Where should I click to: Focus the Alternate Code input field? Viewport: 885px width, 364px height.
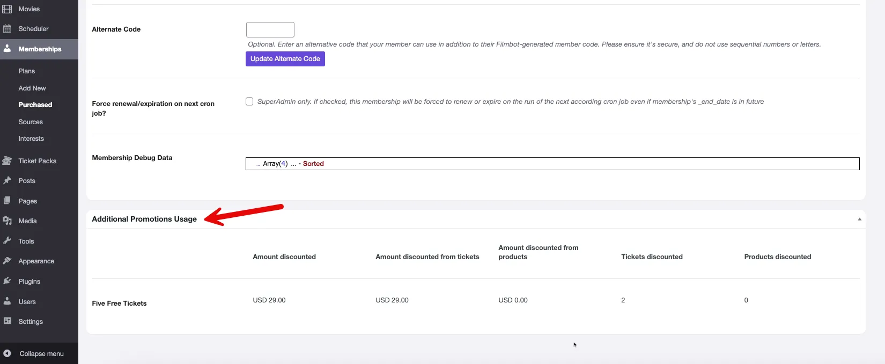point(270,29)
